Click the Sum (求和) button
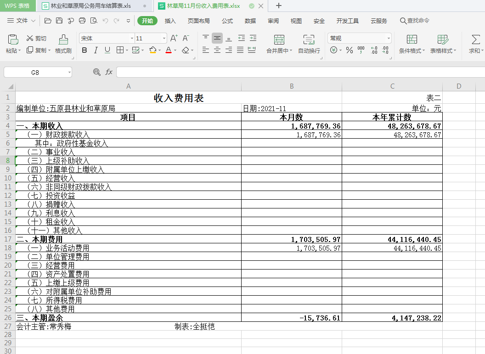Image resolution: width=485 pixels, height=354 pixels. pyautogui.click(x=476, y=44)
